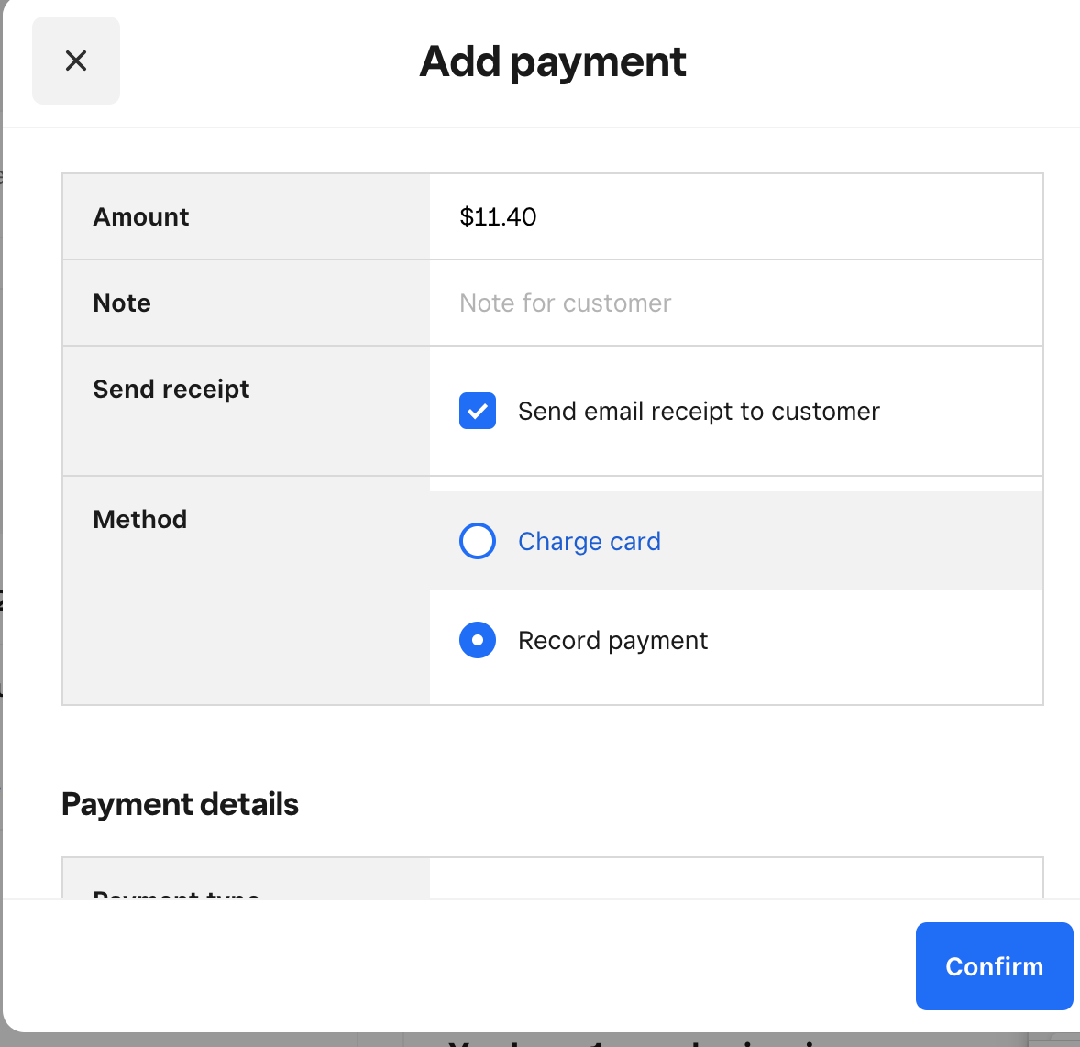Click the Amount row label
Viewport: 1080px width, 1047px height.
click(140, 216)
